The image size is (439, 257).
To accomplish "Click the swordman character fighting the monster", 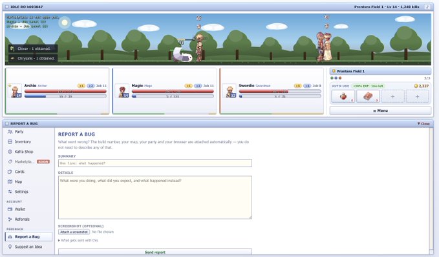I will tap(199, 48).
